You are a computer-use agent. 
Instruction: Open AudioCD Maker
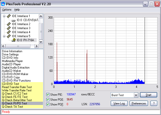coord(11,71)
